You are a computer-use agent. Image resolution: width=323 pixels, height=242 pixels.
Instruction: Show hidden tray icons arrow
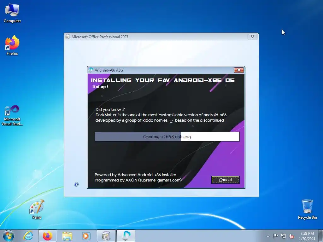coord(268,236)
